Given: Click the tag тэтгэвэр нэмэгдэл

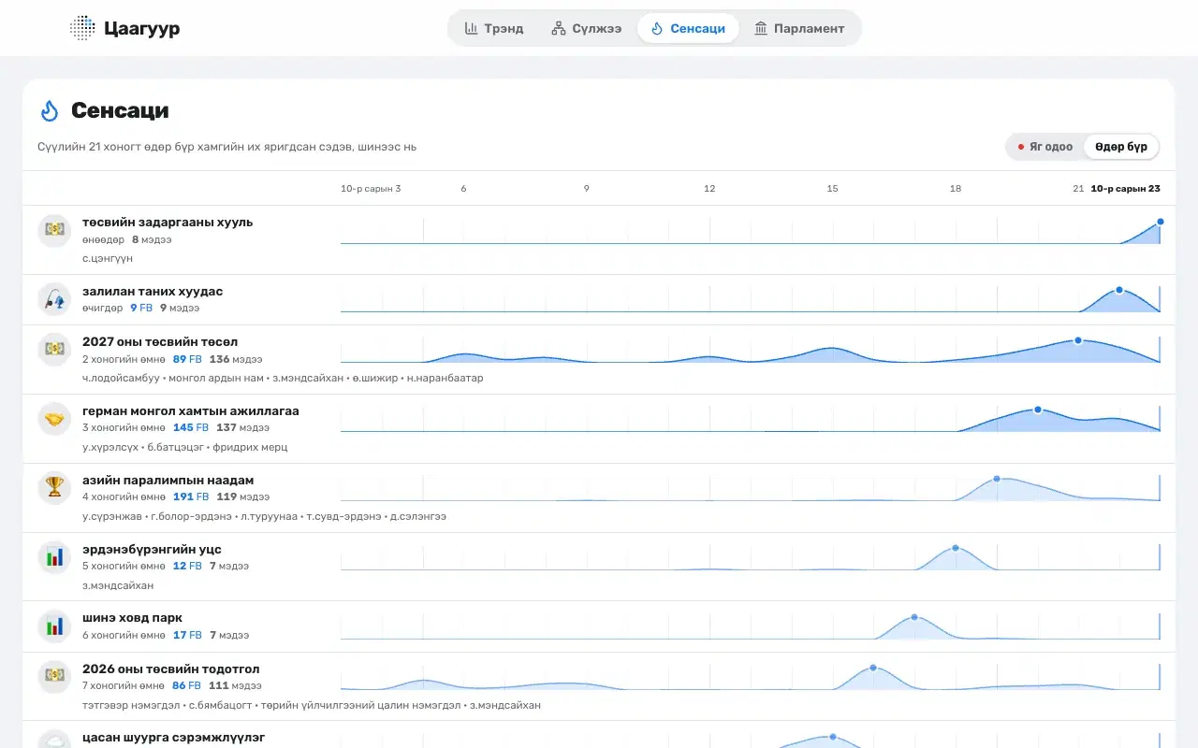Looking at the screenshot, I should (129, 705).
